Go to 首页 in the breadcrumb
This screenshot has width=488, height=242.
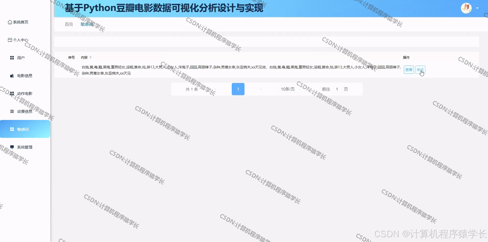click(x=69, y=24)
